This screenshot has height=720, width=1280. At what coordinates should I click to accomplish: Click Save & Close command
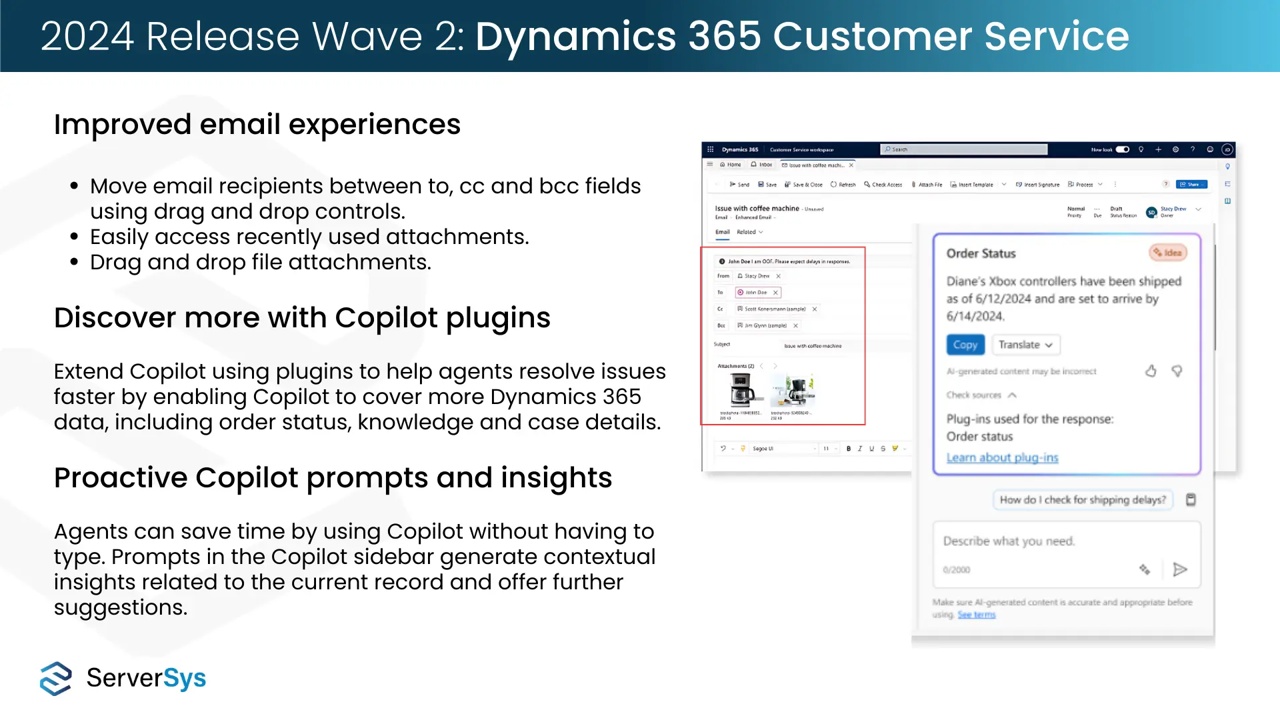[x=803, y=185]
